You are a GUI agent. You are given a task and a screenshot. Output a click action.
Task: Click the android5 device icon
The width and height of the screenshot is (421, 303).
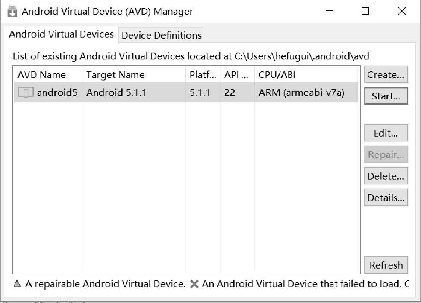[26, 93]
